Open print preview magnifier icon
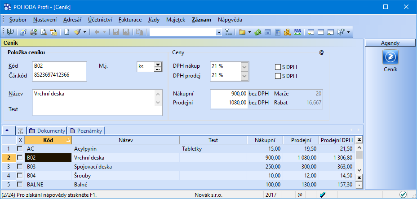The width and height of the screenshot is (417, 199). click(44, 32)
